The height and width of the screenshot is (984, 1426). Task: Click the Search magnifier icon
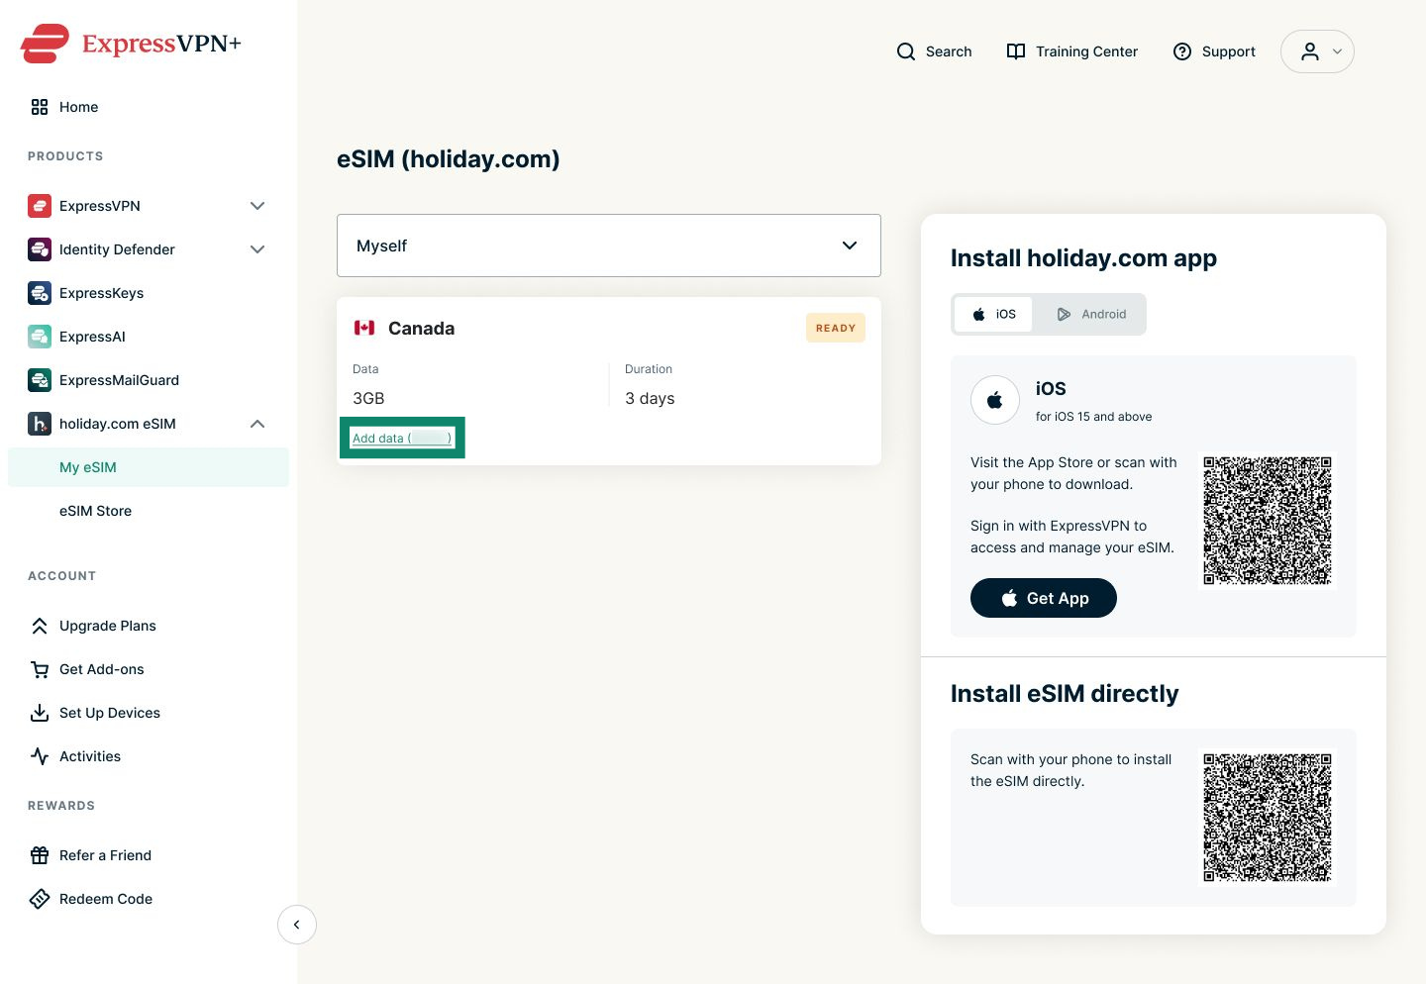click(906, 51)
